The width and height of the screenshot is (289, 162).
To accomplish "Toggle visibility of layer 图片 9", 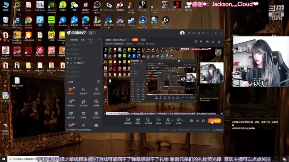I will [x=68, y=45].
